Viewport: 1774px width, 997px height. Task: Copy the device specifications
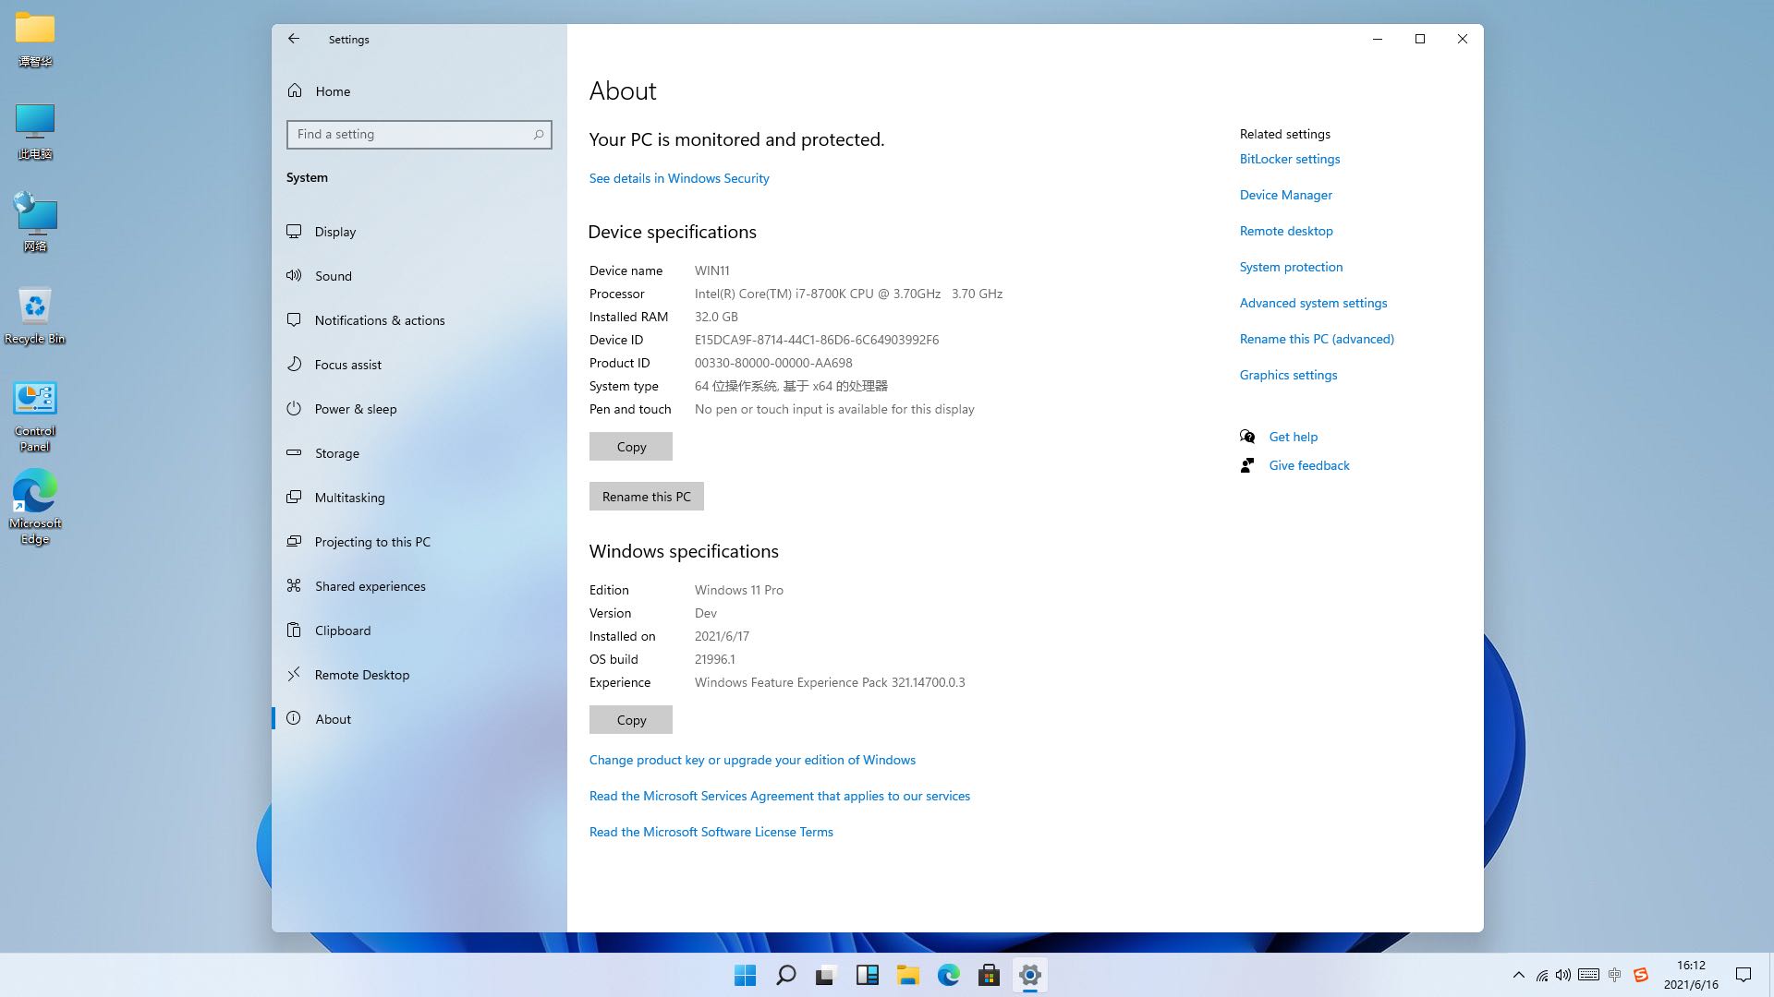coord(631,447)
